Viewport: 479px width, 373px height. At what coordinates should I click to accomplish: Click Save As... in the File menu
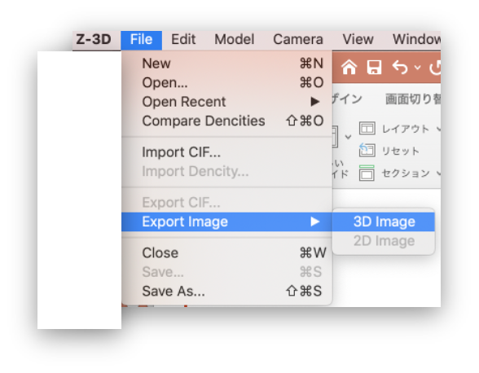[x=226, y=291]
